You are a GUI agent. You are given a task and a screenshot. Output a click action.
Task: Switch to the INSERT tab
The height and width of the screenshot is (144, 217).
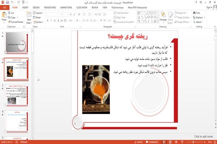(x=25, y=8)
